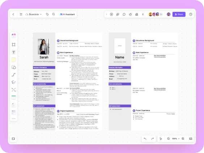Open the help question mark icon
The width and height of the screenshot is (204, 153).
pos(191,14)
